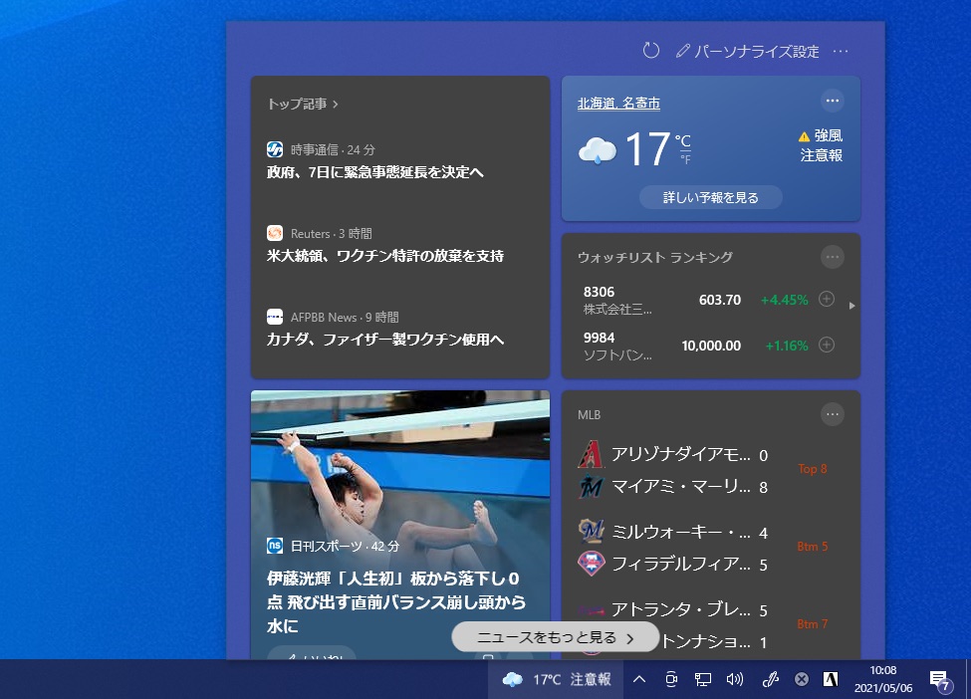The height and width of the screenshot is (699, 971).
Task: Open the weather card options menu
Action: click(833, 101)
